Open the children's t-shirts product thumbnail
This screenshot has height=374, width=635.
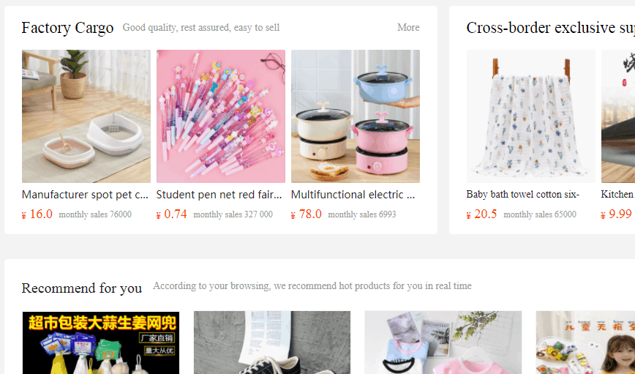coord(443,343)
